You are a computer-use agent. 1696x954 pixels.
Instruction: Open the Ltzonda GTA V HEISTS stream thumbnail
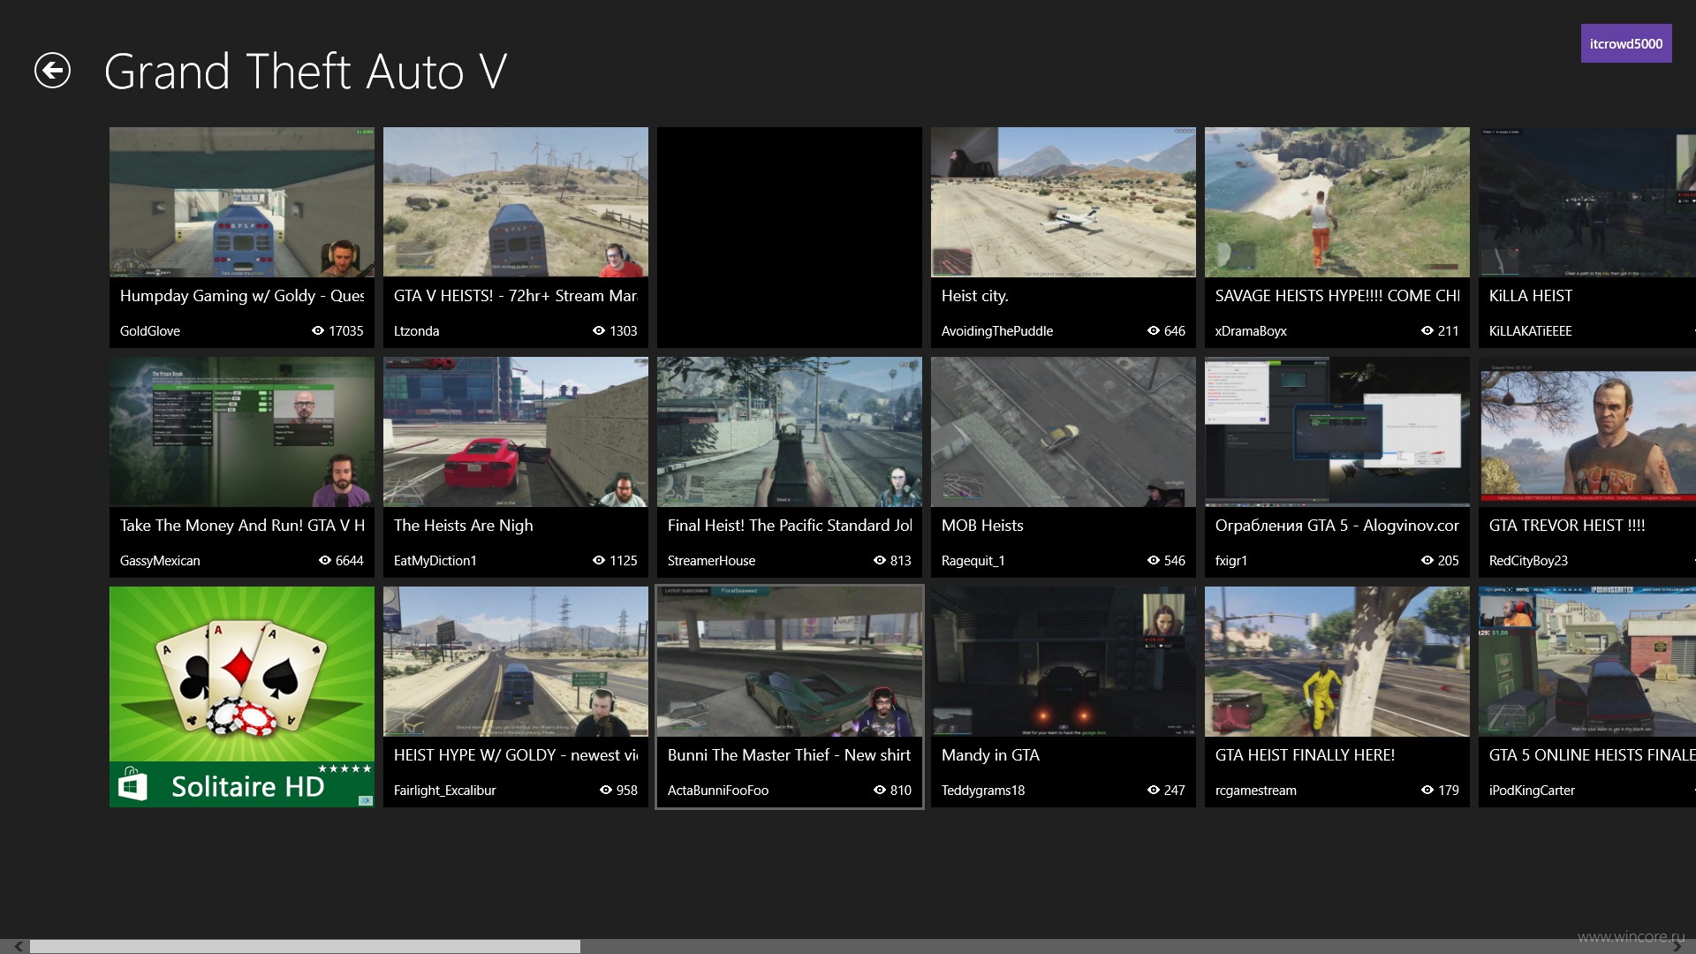(516, 202)
